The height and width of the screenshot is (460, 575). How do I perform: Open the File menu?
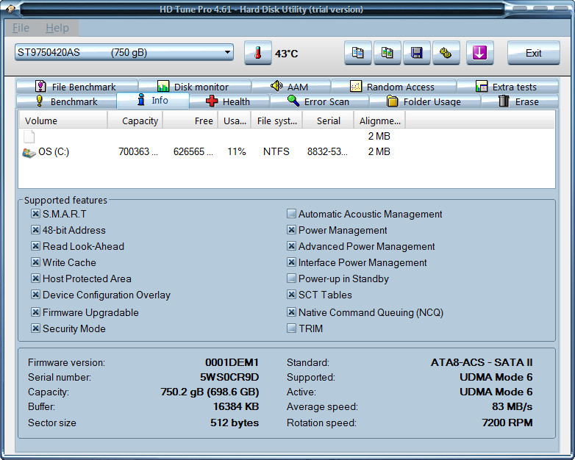(x=21, y=28)
